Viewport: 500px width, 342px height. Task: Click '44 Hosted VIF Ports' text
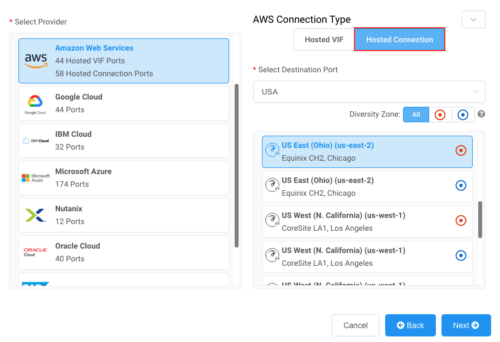pos(90,61)
